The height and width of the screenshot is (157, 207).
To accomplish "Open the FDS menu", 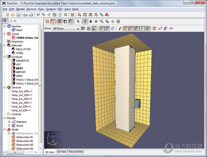I will [60, 9].
